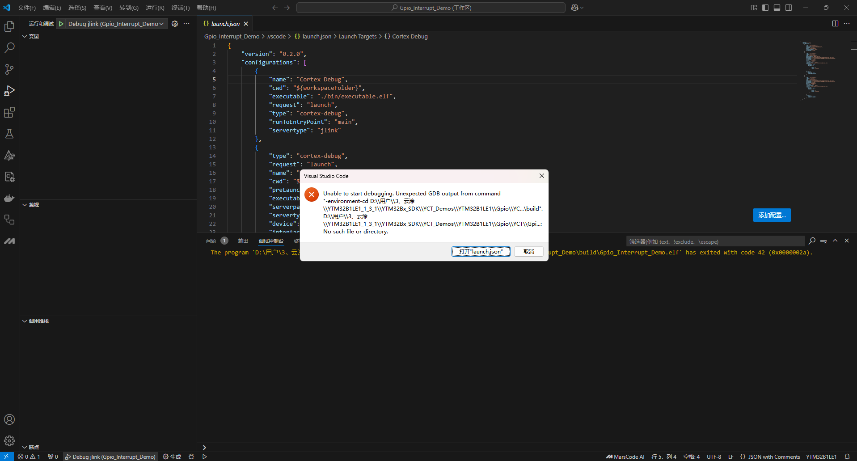This screenshot has width=857, height=461.
Task: Go back with navigation arrow
Action: pyautogui.click(x=275, y=8)
